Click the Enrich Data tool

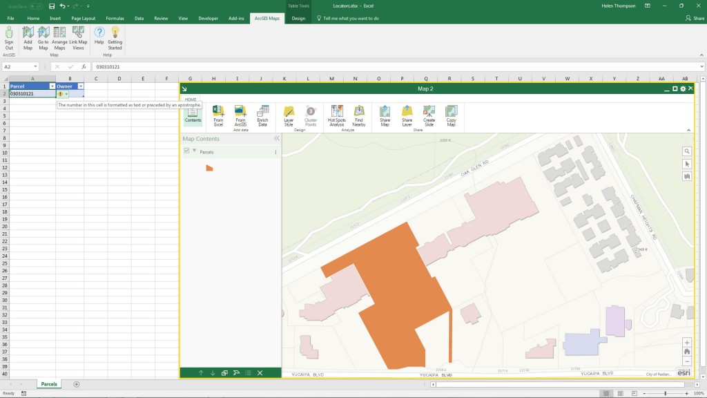(262, 115)
